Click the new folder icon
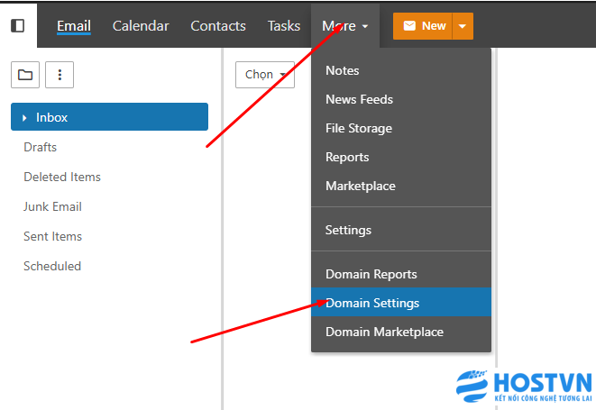596x410 pixels. click(25, 75)
